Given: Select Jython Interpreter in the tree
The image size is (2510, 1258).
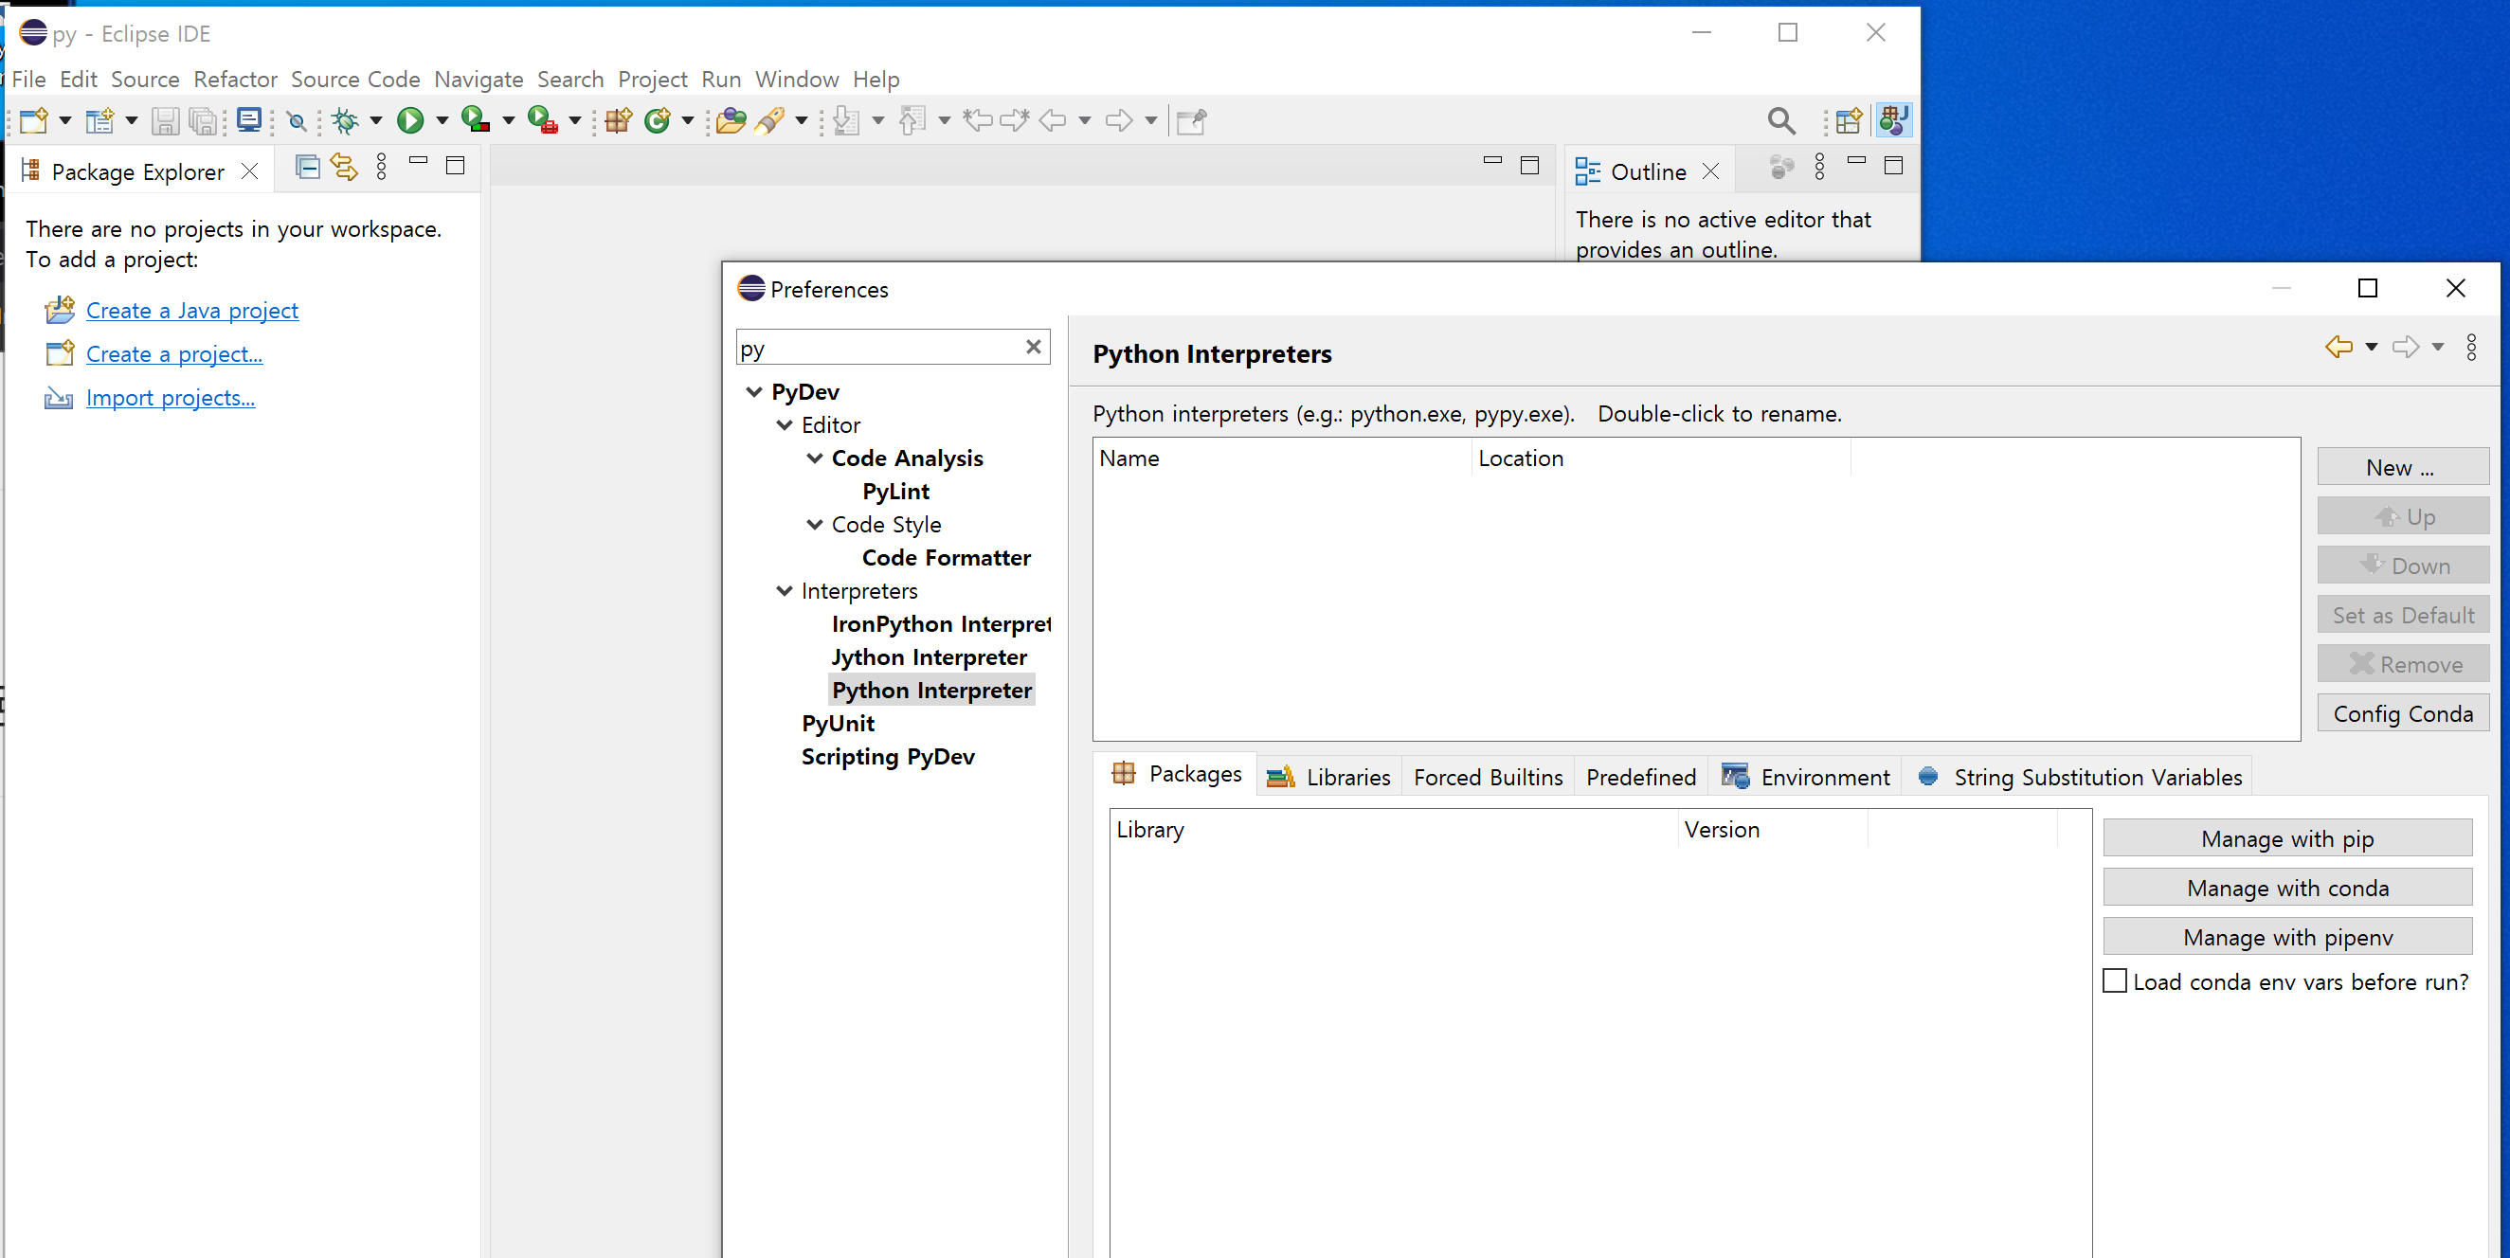Looking at the screenshot, I should click(929, 656).
